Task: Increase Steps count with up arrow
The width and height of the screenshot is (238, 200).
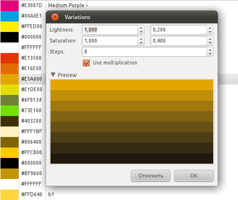Action: pos(210,50)
